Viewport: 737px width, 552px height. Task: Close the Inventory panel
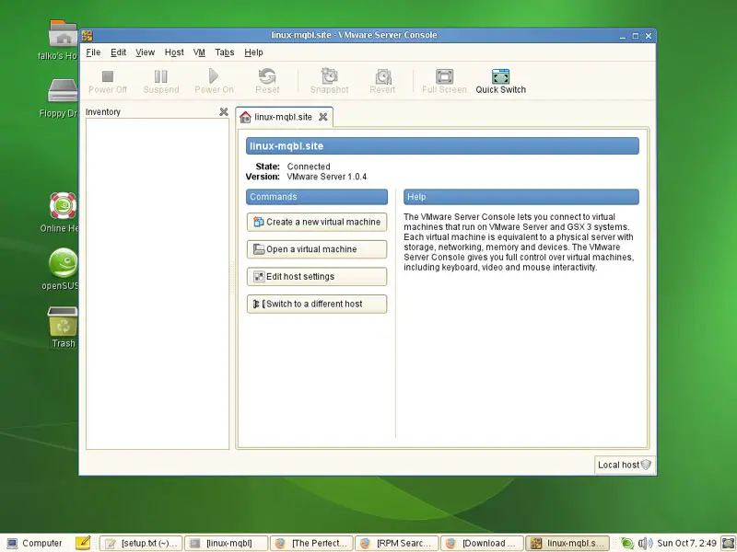pos(224,111)
